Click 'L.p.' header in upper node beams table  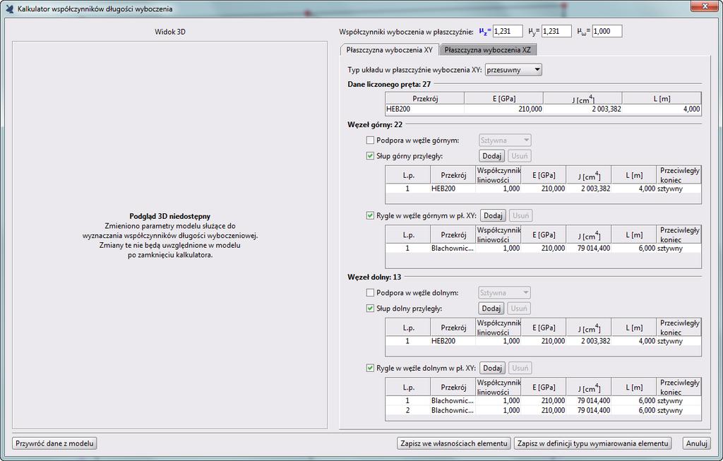tap(408, 234)
